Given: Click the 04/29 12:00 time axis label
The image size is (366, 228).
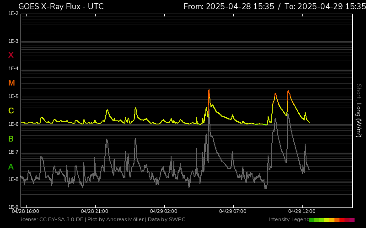Looking at the screenshot, I should [x=302, y=211].
